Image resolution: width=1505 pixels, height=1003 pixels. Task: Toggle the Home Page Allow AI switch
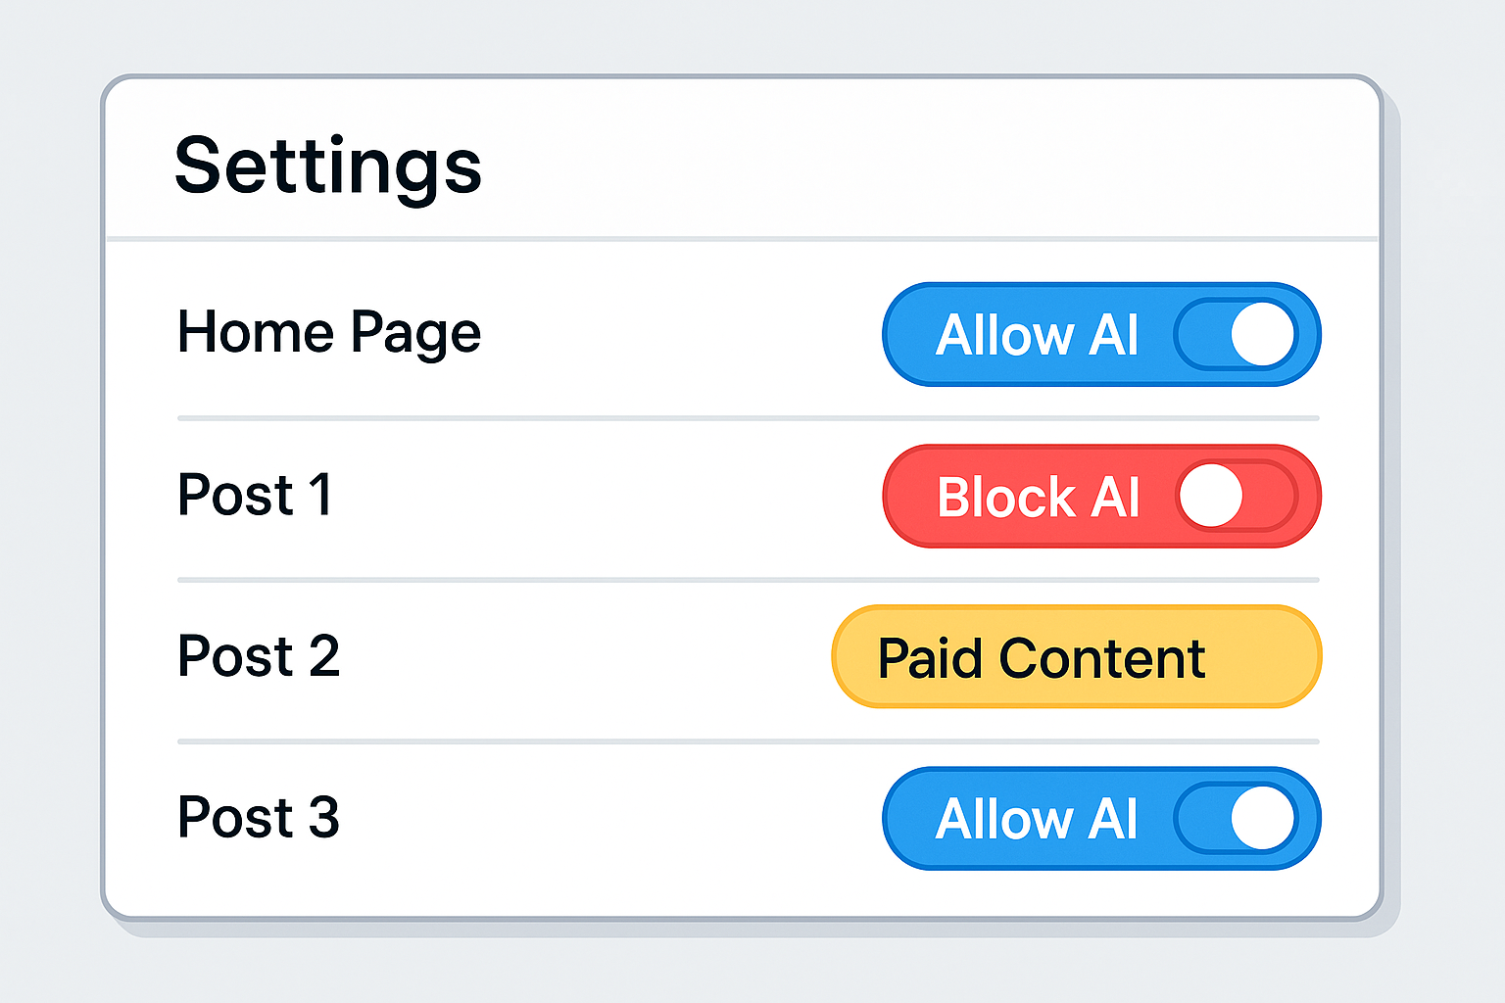pos(1237,335)
